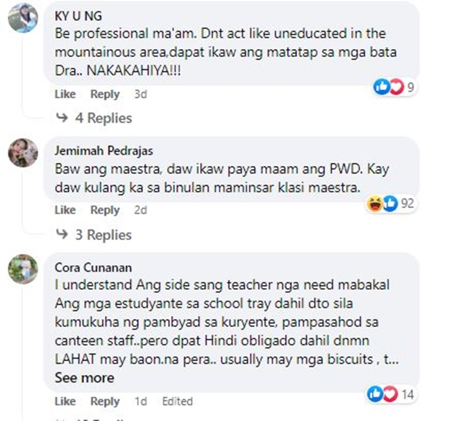Click the like reaction icon on KY U NG's comment

381,87
